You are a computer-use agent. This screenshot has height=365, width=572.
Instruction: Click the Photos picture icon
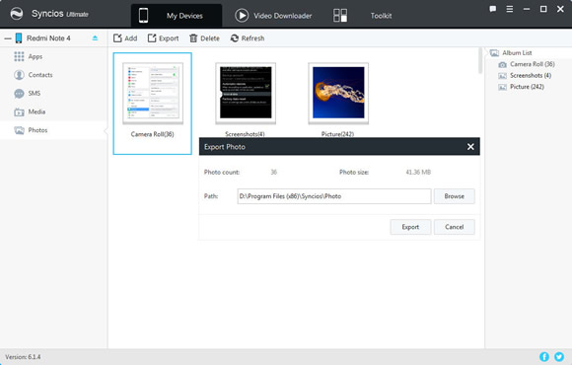[19, 130]
